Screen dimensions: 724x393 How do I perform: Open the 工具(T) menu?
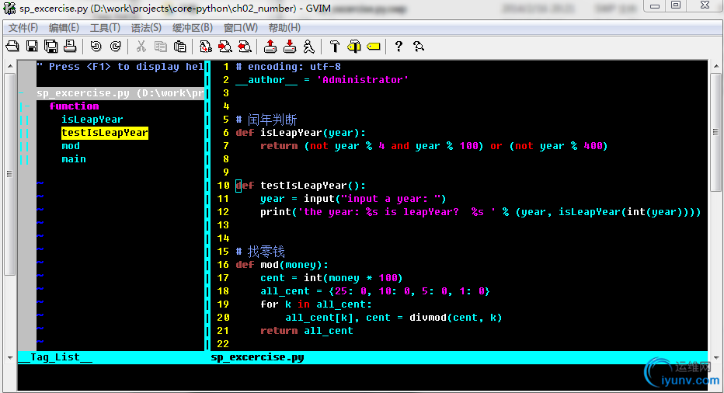(x=105, y=28)
